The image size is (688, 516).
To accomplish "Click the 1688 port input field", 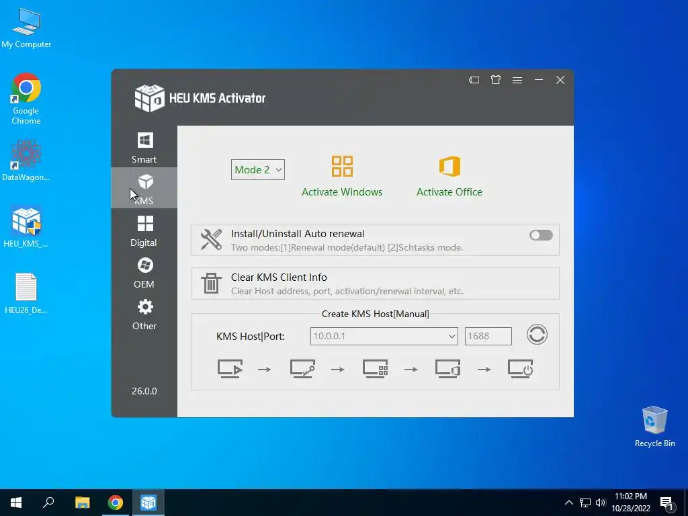I will [488, 336].
